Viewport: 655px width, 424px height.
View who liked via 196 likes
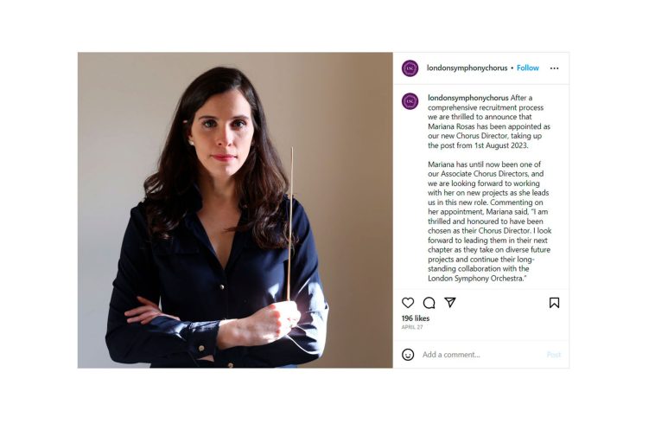[416, 318]
